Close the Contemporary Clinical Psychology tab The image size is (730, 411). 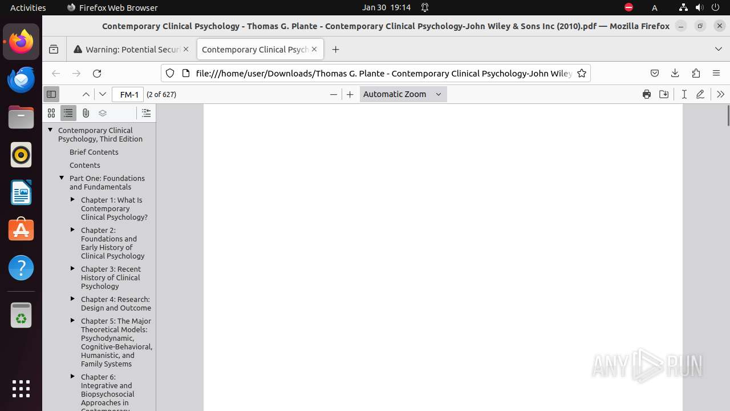pyautogui.click(x=314, y=50)
